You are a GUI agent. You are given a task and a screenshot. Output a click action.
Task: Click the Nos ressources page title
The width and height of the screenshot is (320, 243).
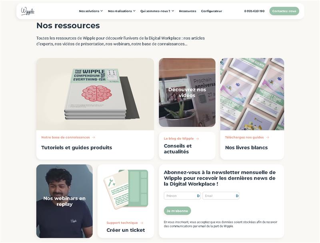tap(68, 26)
